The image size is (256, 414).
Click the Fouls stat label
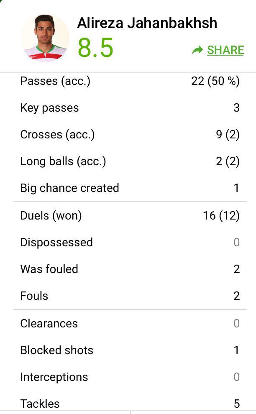pyautogui.click(x=34, y=296)
